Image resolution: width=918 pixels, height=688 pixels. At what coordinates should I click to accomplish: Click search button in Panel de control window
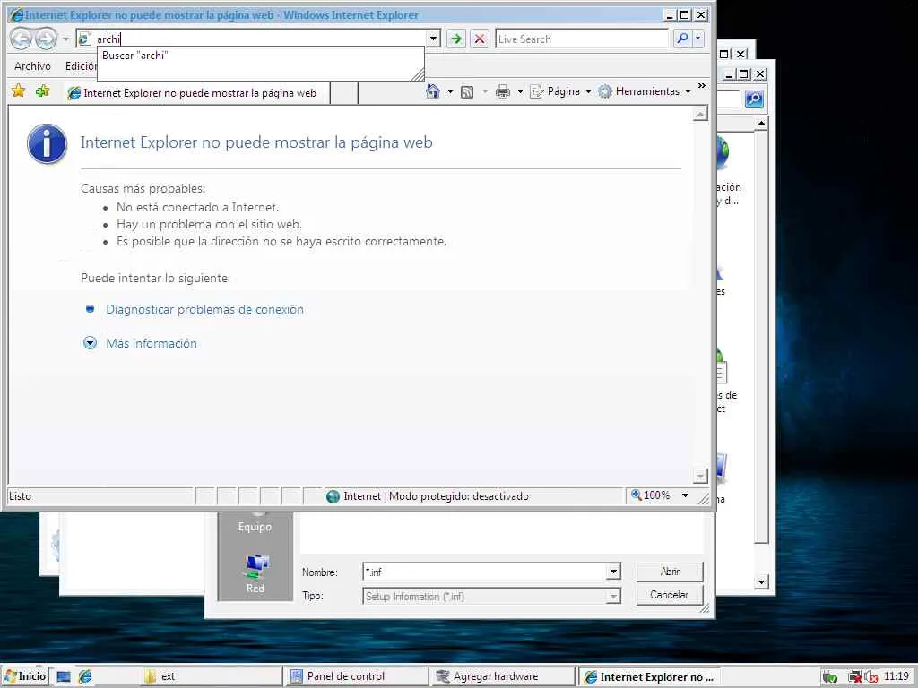coord(754,99)
